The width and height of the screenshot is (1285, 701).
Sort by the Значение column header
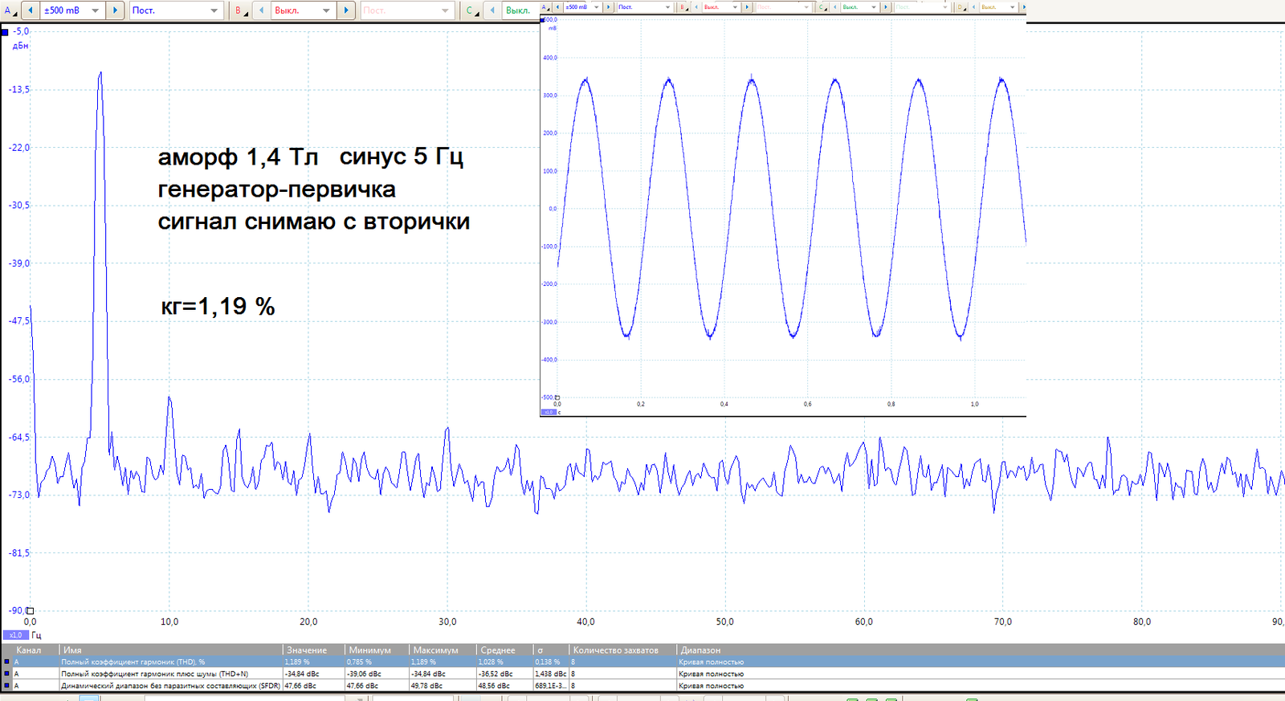(314, 650)
